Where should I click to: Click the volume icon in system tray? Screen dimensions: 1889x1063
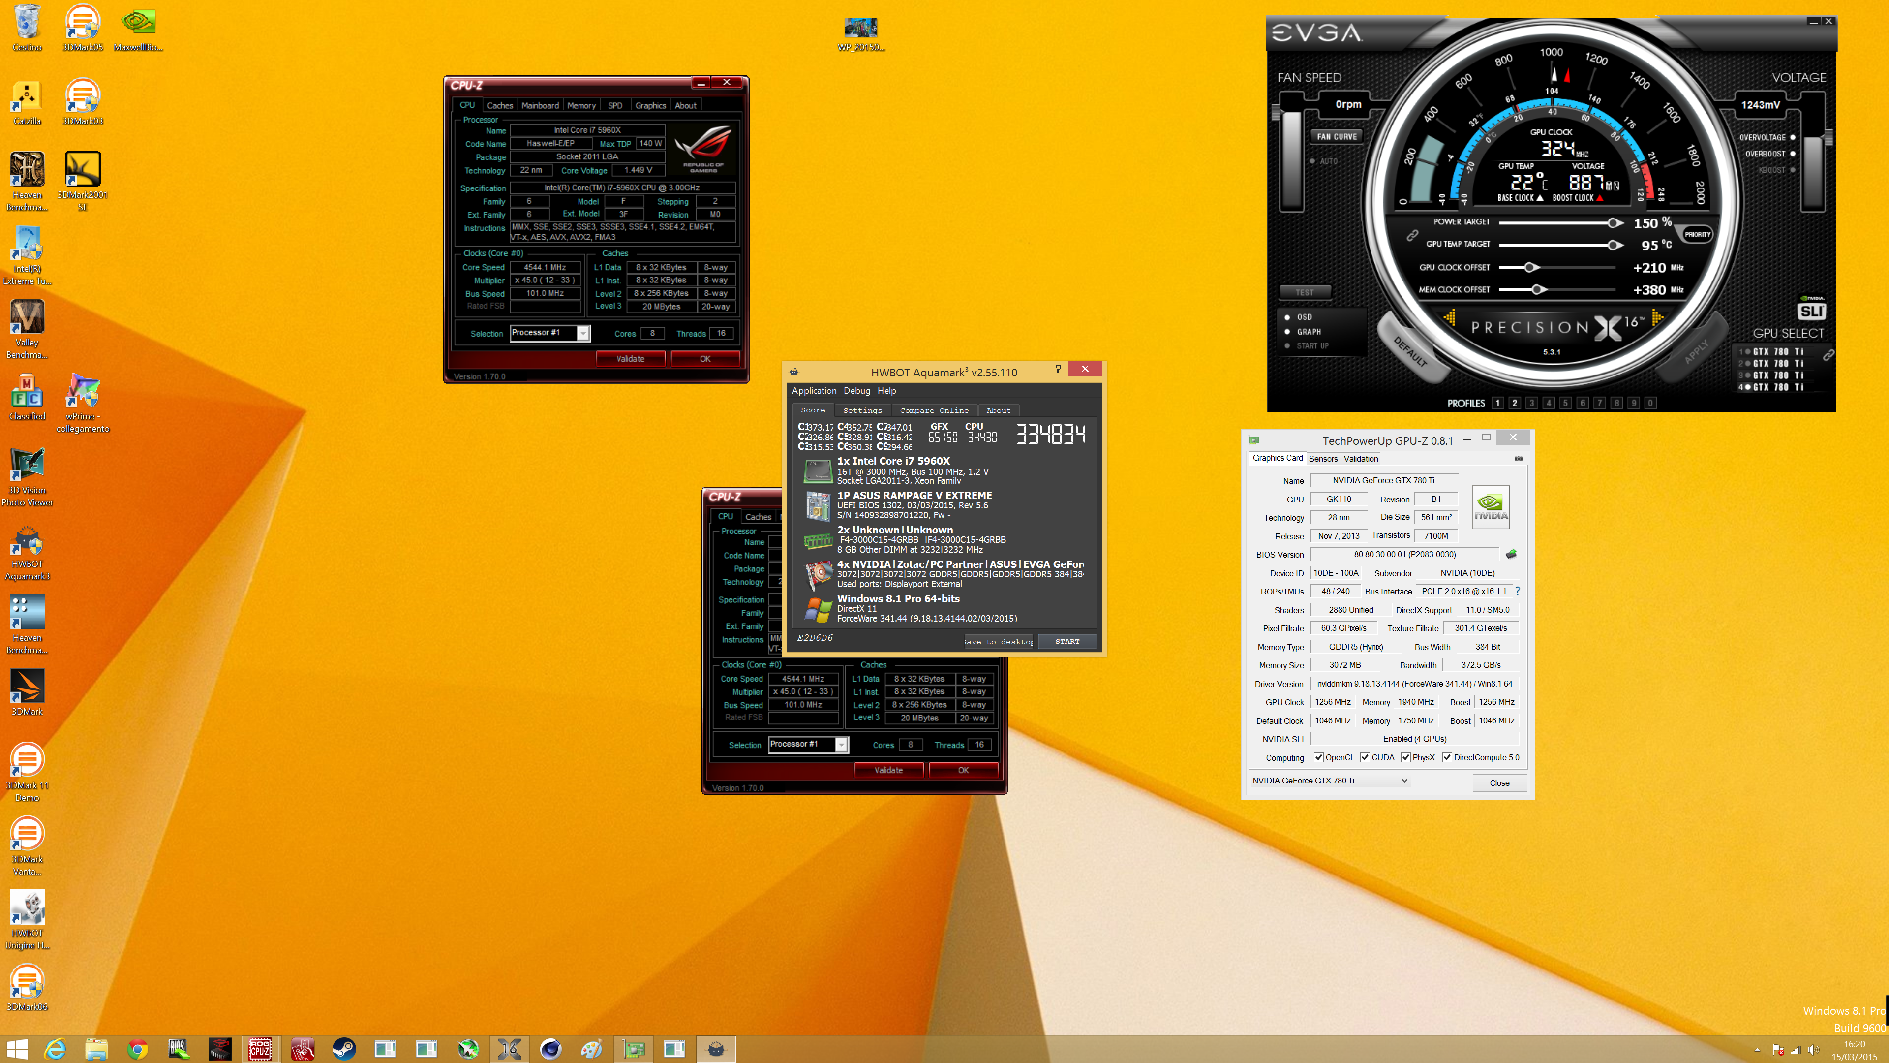[1813, 1050]
